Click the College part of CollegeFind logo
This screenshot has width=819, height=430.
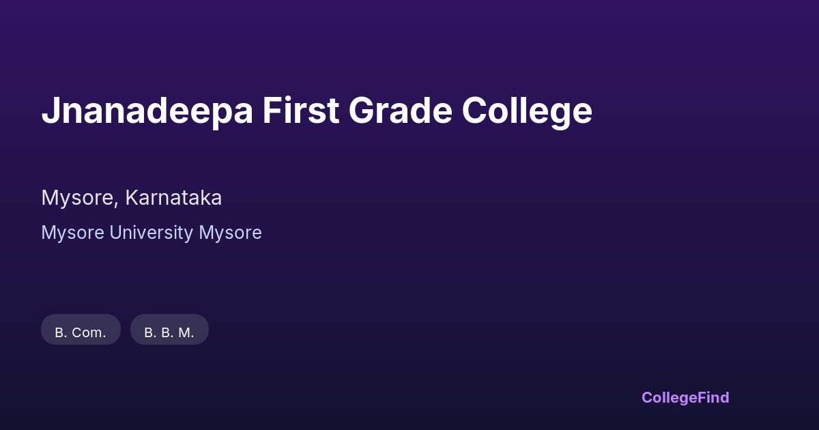669,397
